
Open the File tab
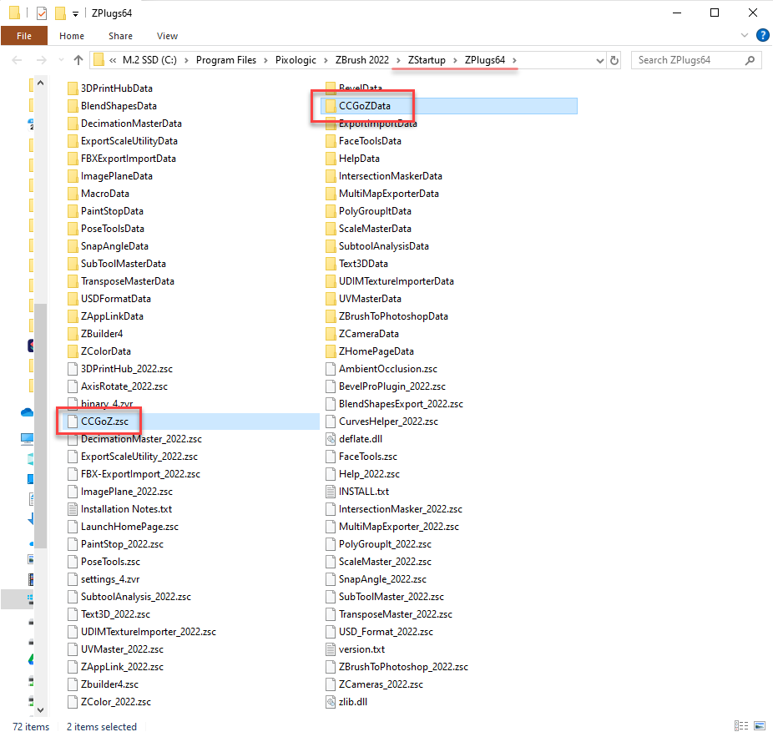pyautogui.click(x=23, y=36)
